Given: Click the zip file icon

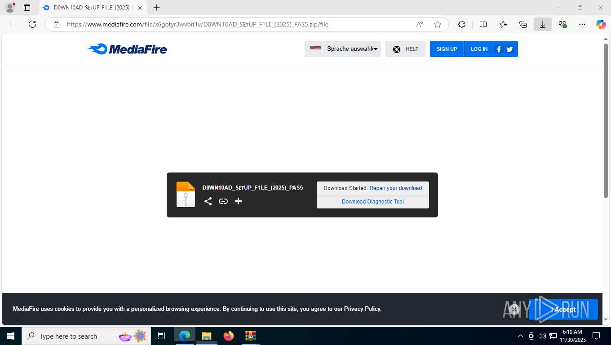Looking at the screenshot, I should click(x=186, y=195).
